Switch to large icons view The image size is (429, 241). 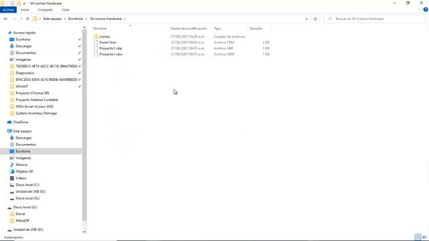(x=424, y=237)
